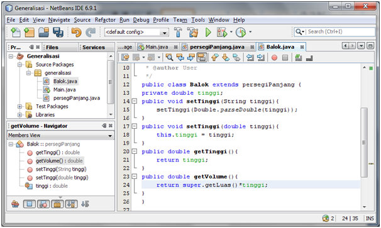Screen dimensions: 381x228
Task: Start macro recording with red circle
Action: (274, 58)
